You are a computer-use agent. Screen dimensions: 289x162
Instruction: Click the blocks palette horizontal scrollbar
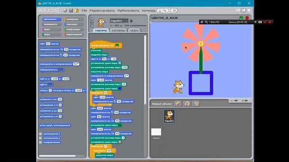[x=57, y=156]
